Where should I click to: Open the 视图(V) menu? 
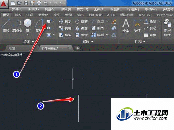[x=50, y=9]
